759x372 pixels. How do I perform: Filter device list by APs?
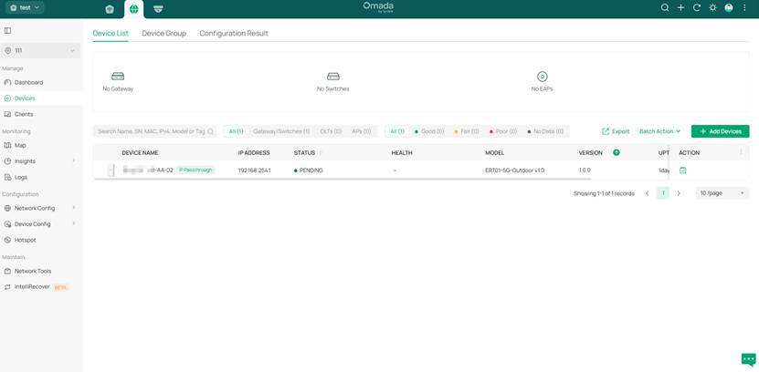pyautogui.click(x=361, y=131)
